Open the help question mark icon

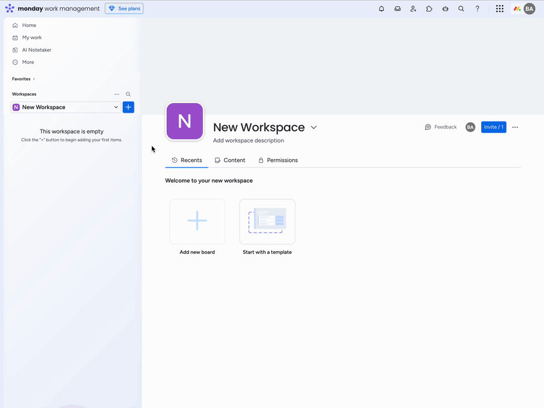point(477,9)
